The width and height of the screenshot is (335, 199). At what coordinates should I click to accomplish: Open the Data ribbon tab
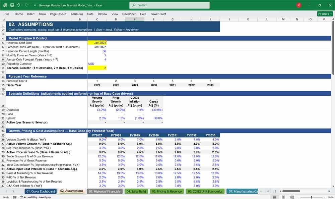(x=90, y=14)
